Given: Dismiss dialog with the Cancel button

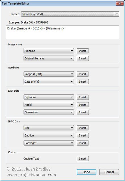Looking at the screenshot, I should (x=109, y=172).
